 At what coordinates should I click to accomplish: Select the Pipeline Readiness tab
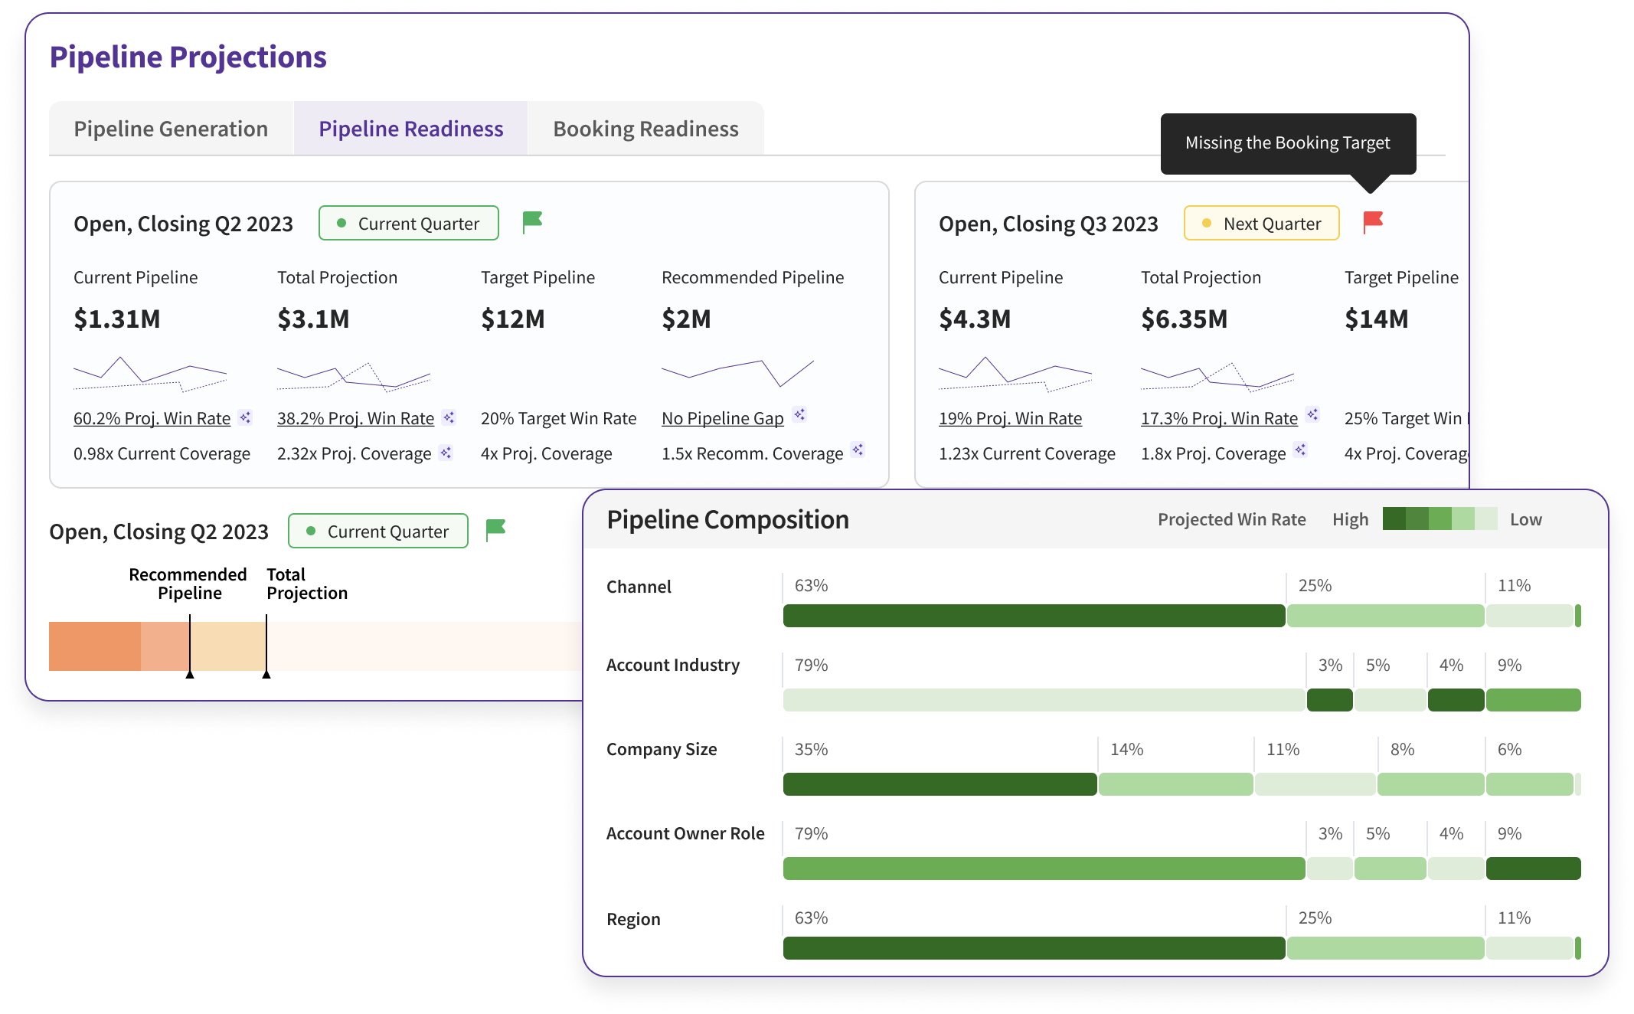tap(411, 128)
